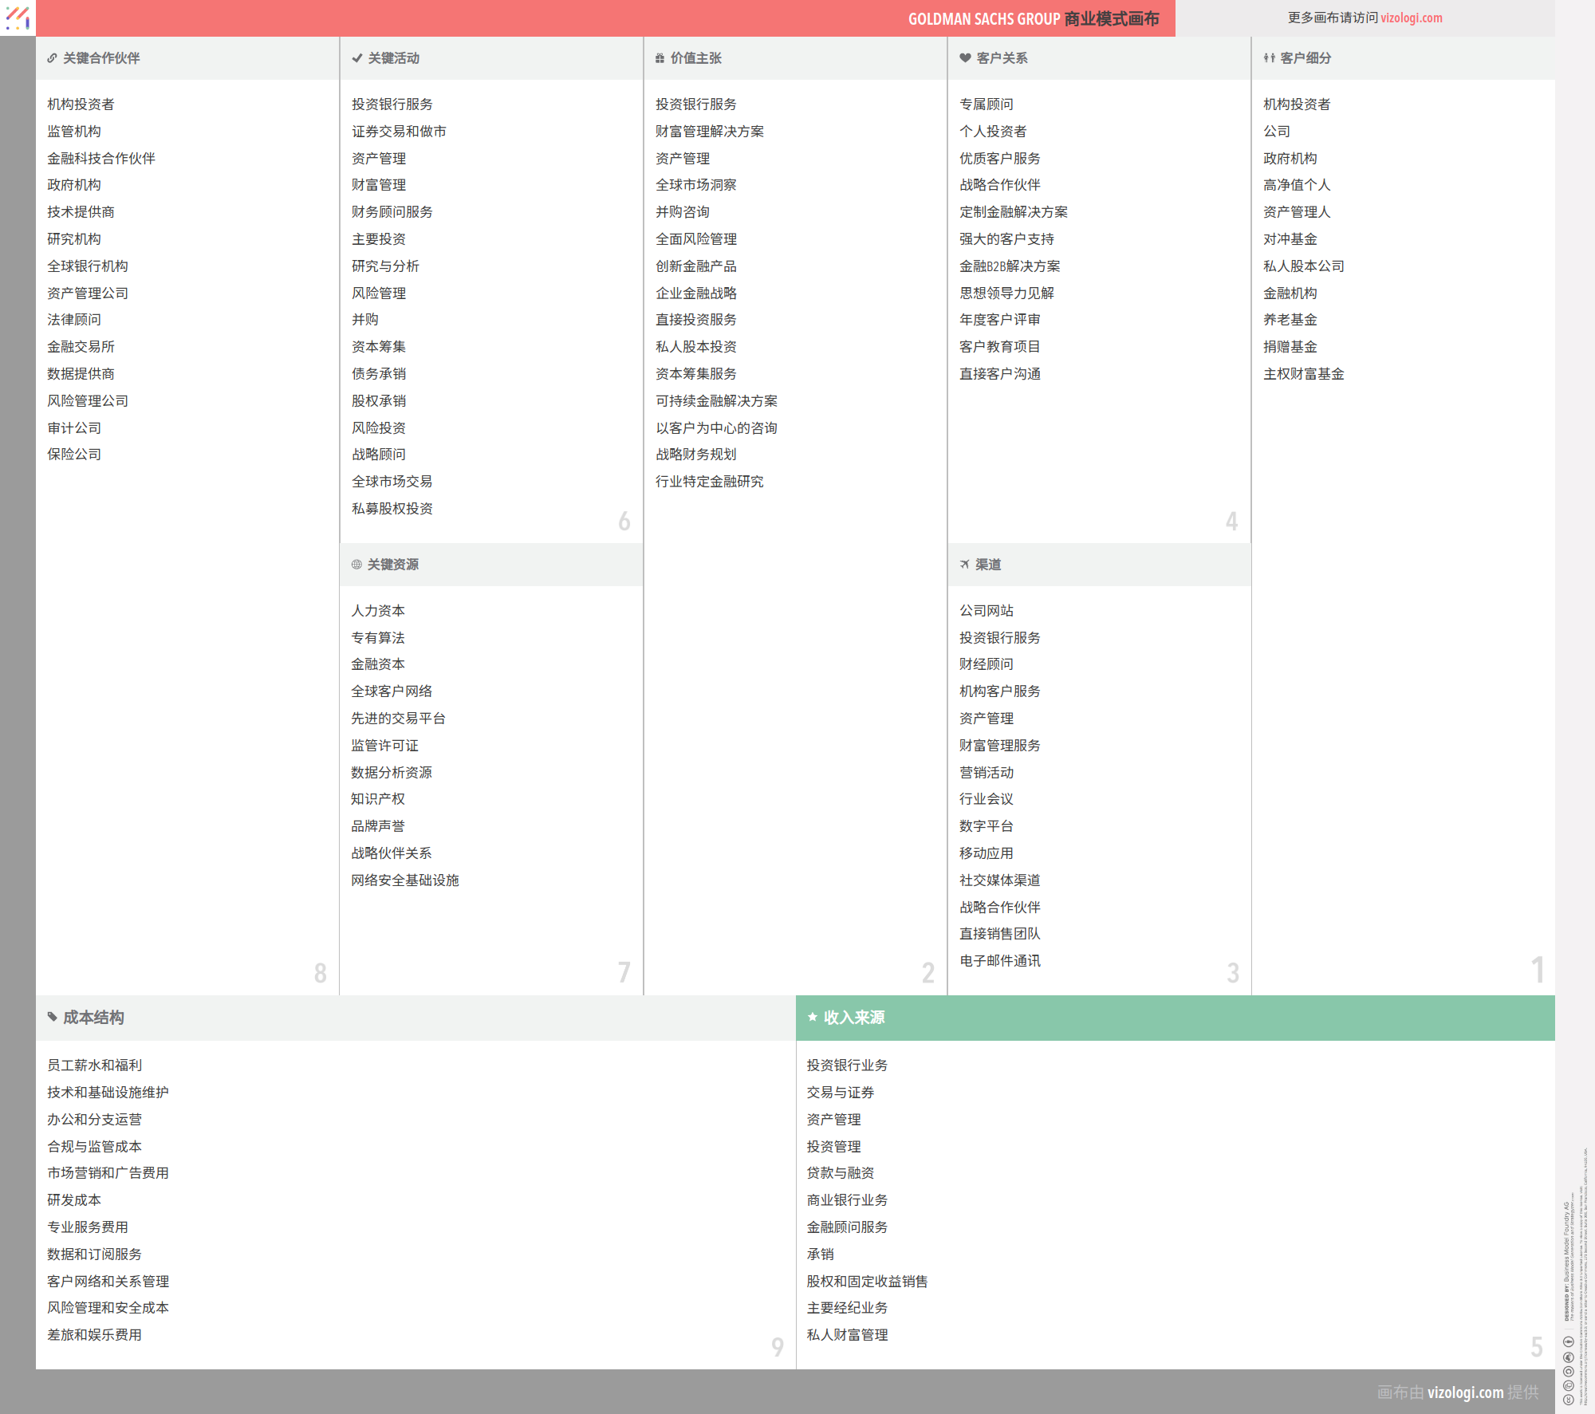
Task: Click the Creative Commons license icons
Action: [1568, 1370]
